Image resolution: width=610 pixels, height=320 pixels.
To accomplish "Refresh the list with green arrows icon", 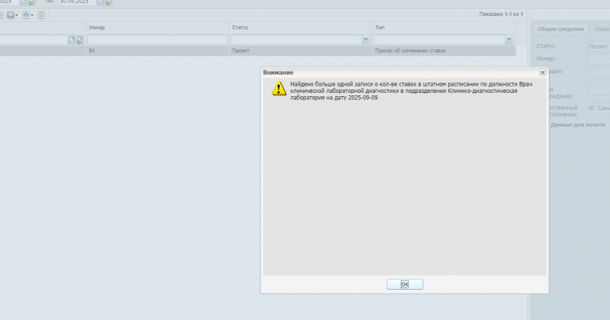I will (41, 15).
